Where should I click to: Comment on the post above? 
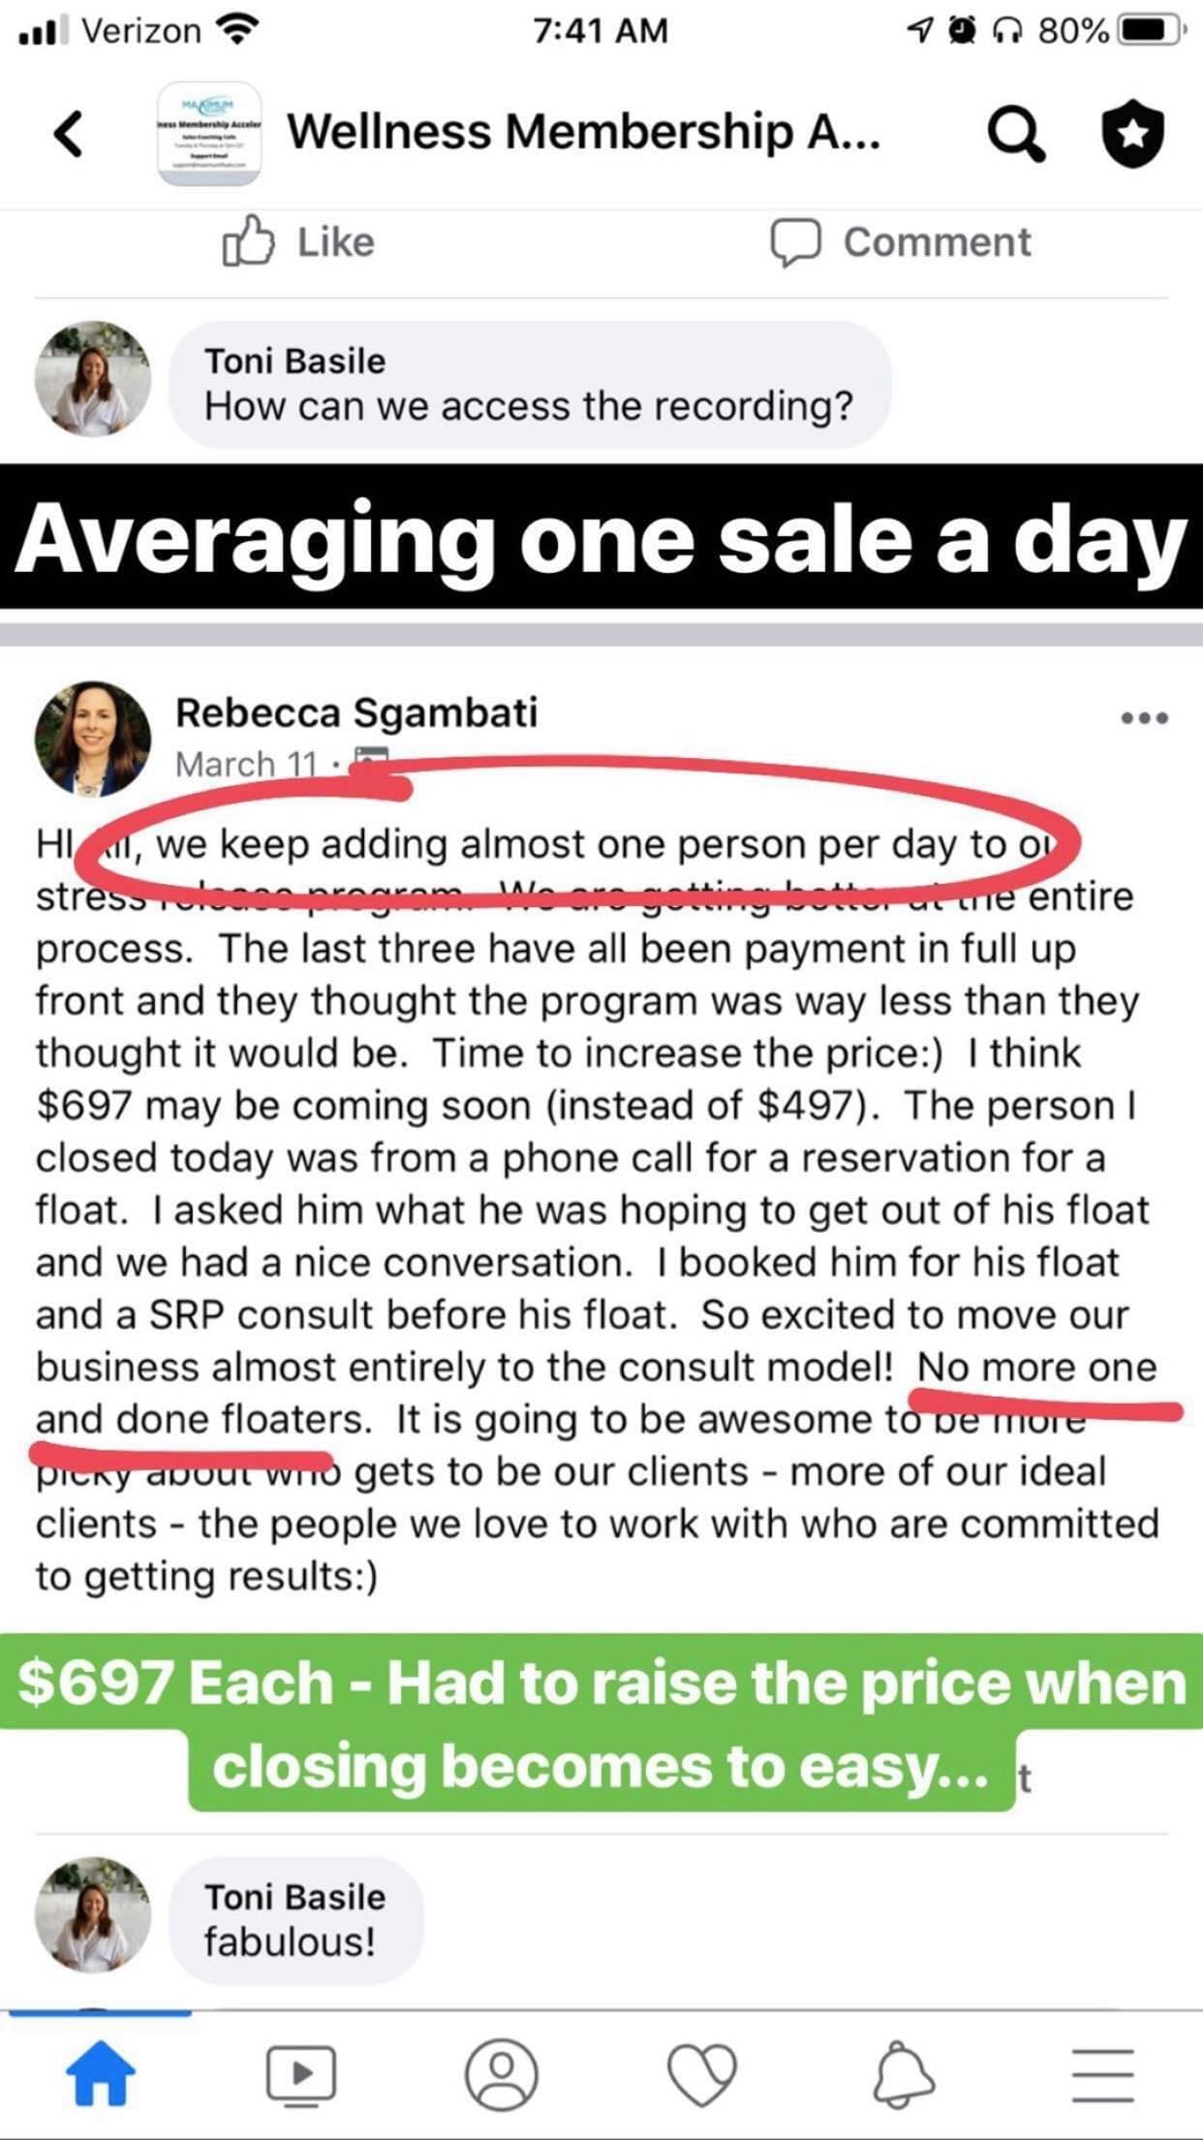click(901, 241)
